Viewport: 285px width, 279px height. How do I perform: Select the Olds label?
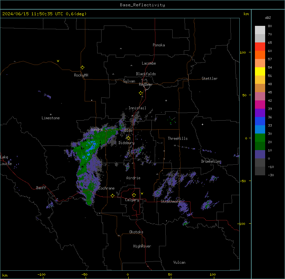click(128, 131)
